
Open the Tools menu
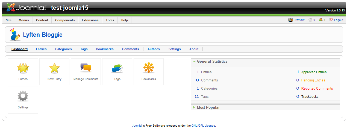(110, 20)
